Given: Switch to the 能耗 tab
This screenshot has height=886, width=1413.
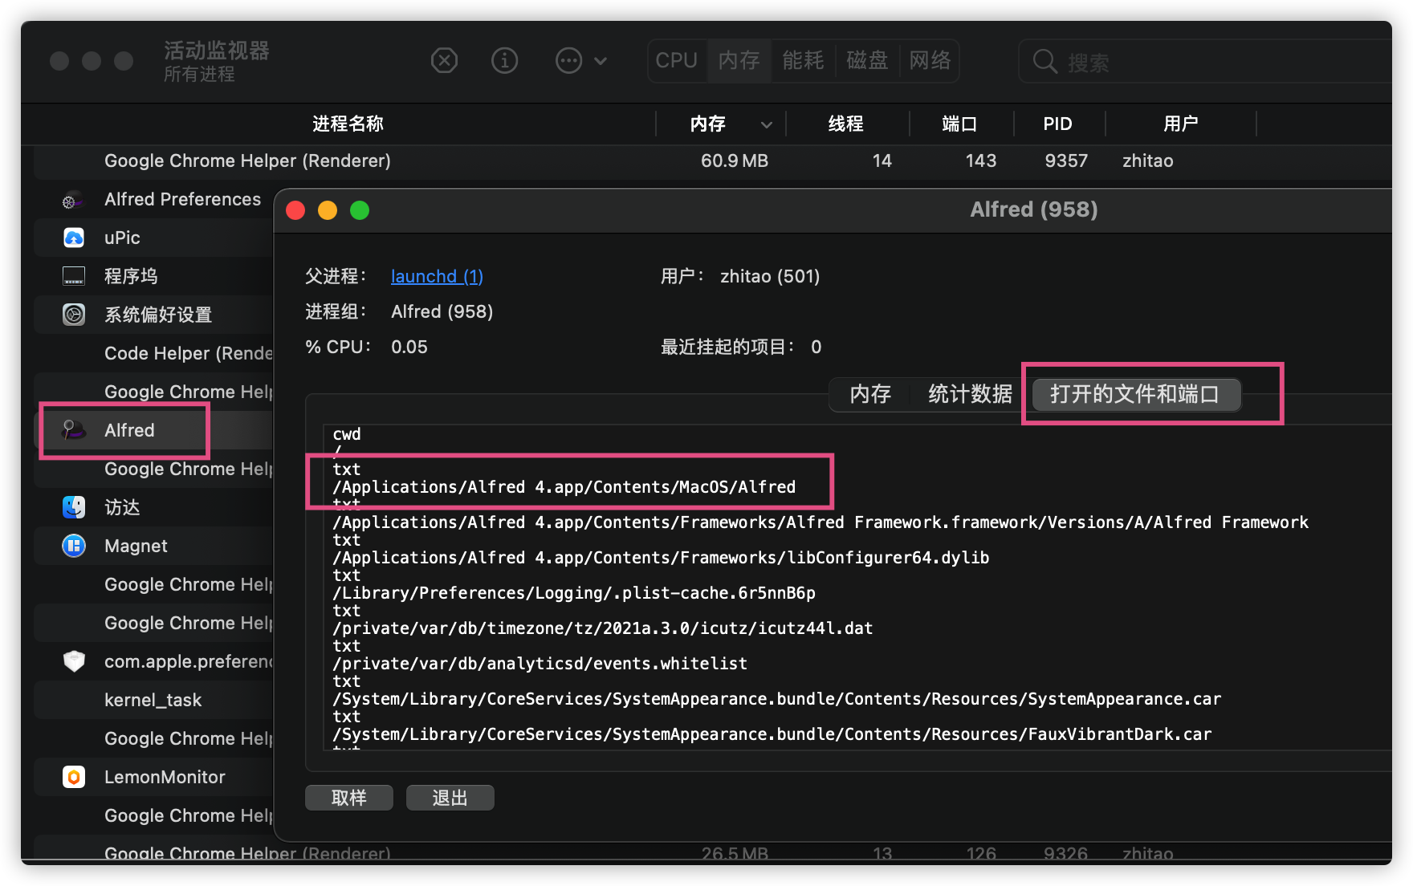Looking at the screenshot, I should 803,60.
